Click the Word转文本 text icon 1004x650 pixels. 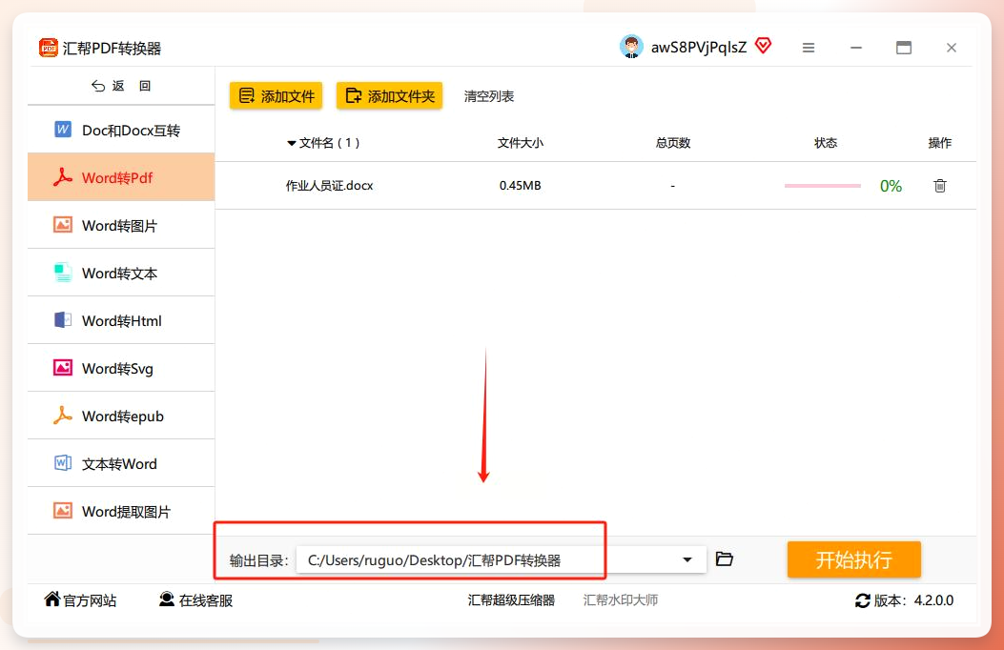pyautogui.click(x=63, y=273)
